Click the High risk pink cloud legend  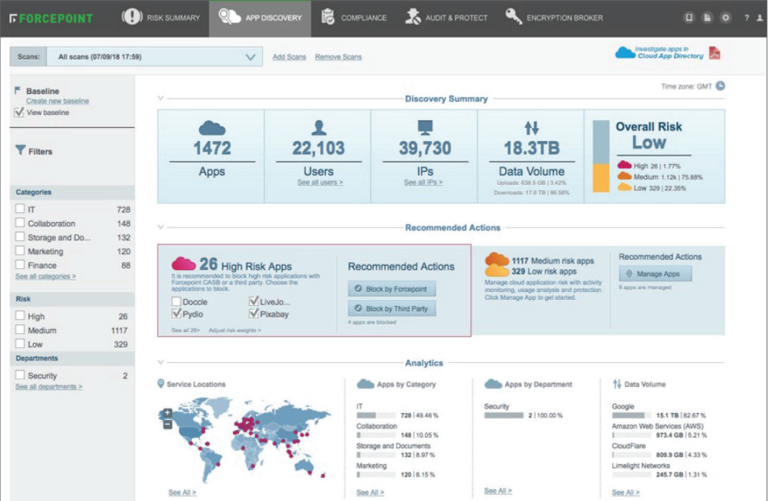click(x=624, y=165)
